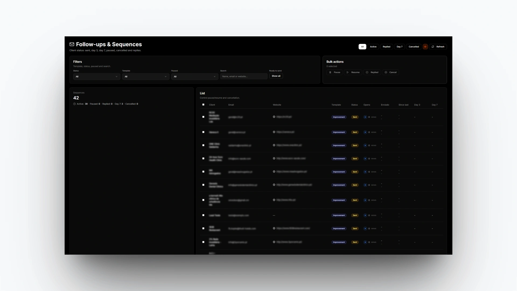Click the globe website icon in first row

(274, 117)
